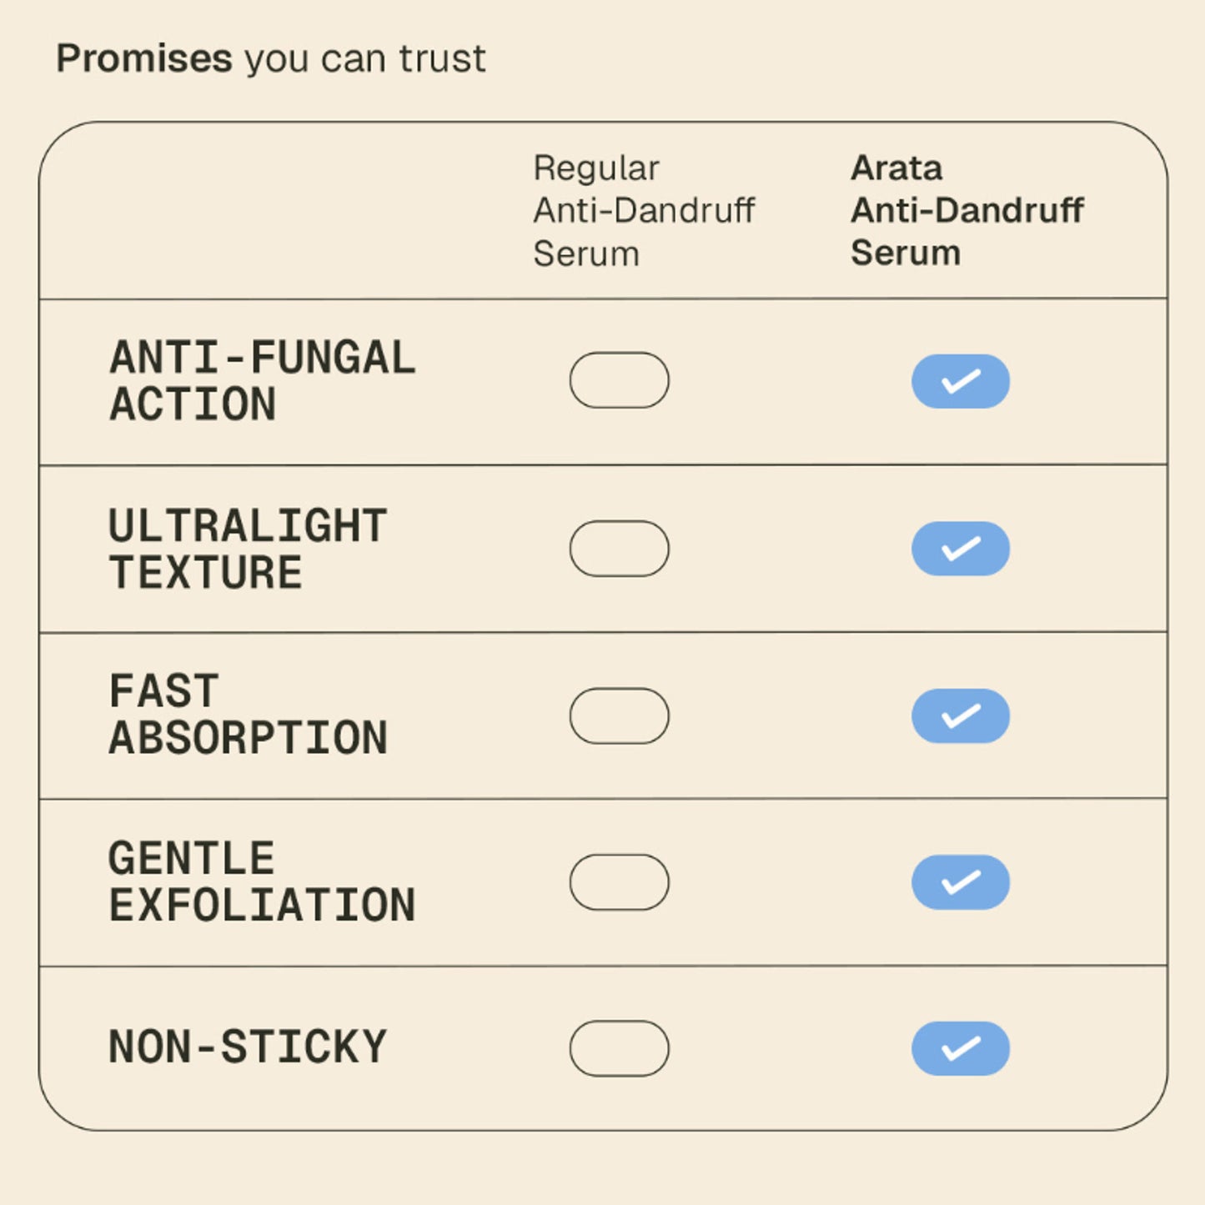Click the Ultralight Texture label
This screenshot has width=1205, height=1205.
coord(249,550)
